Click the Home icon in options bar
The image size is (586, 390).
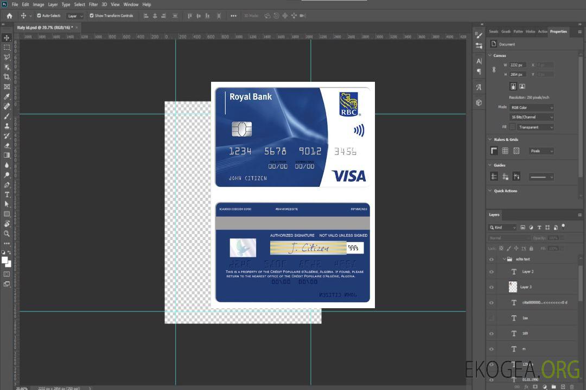9,16
